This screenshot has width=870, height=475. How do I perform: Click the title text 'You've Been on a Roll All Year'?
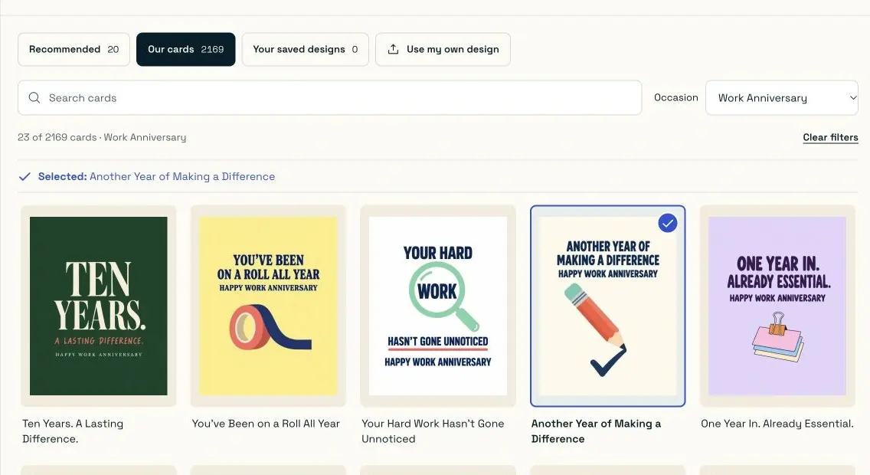click(x=266, y=424)
